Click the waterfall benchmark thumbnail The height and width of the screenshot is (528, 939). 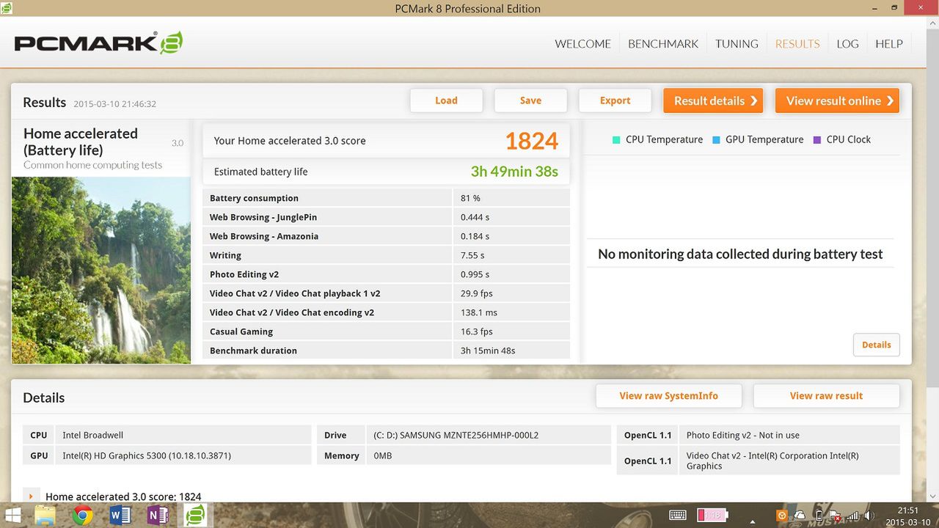click(x=101, y=270)
